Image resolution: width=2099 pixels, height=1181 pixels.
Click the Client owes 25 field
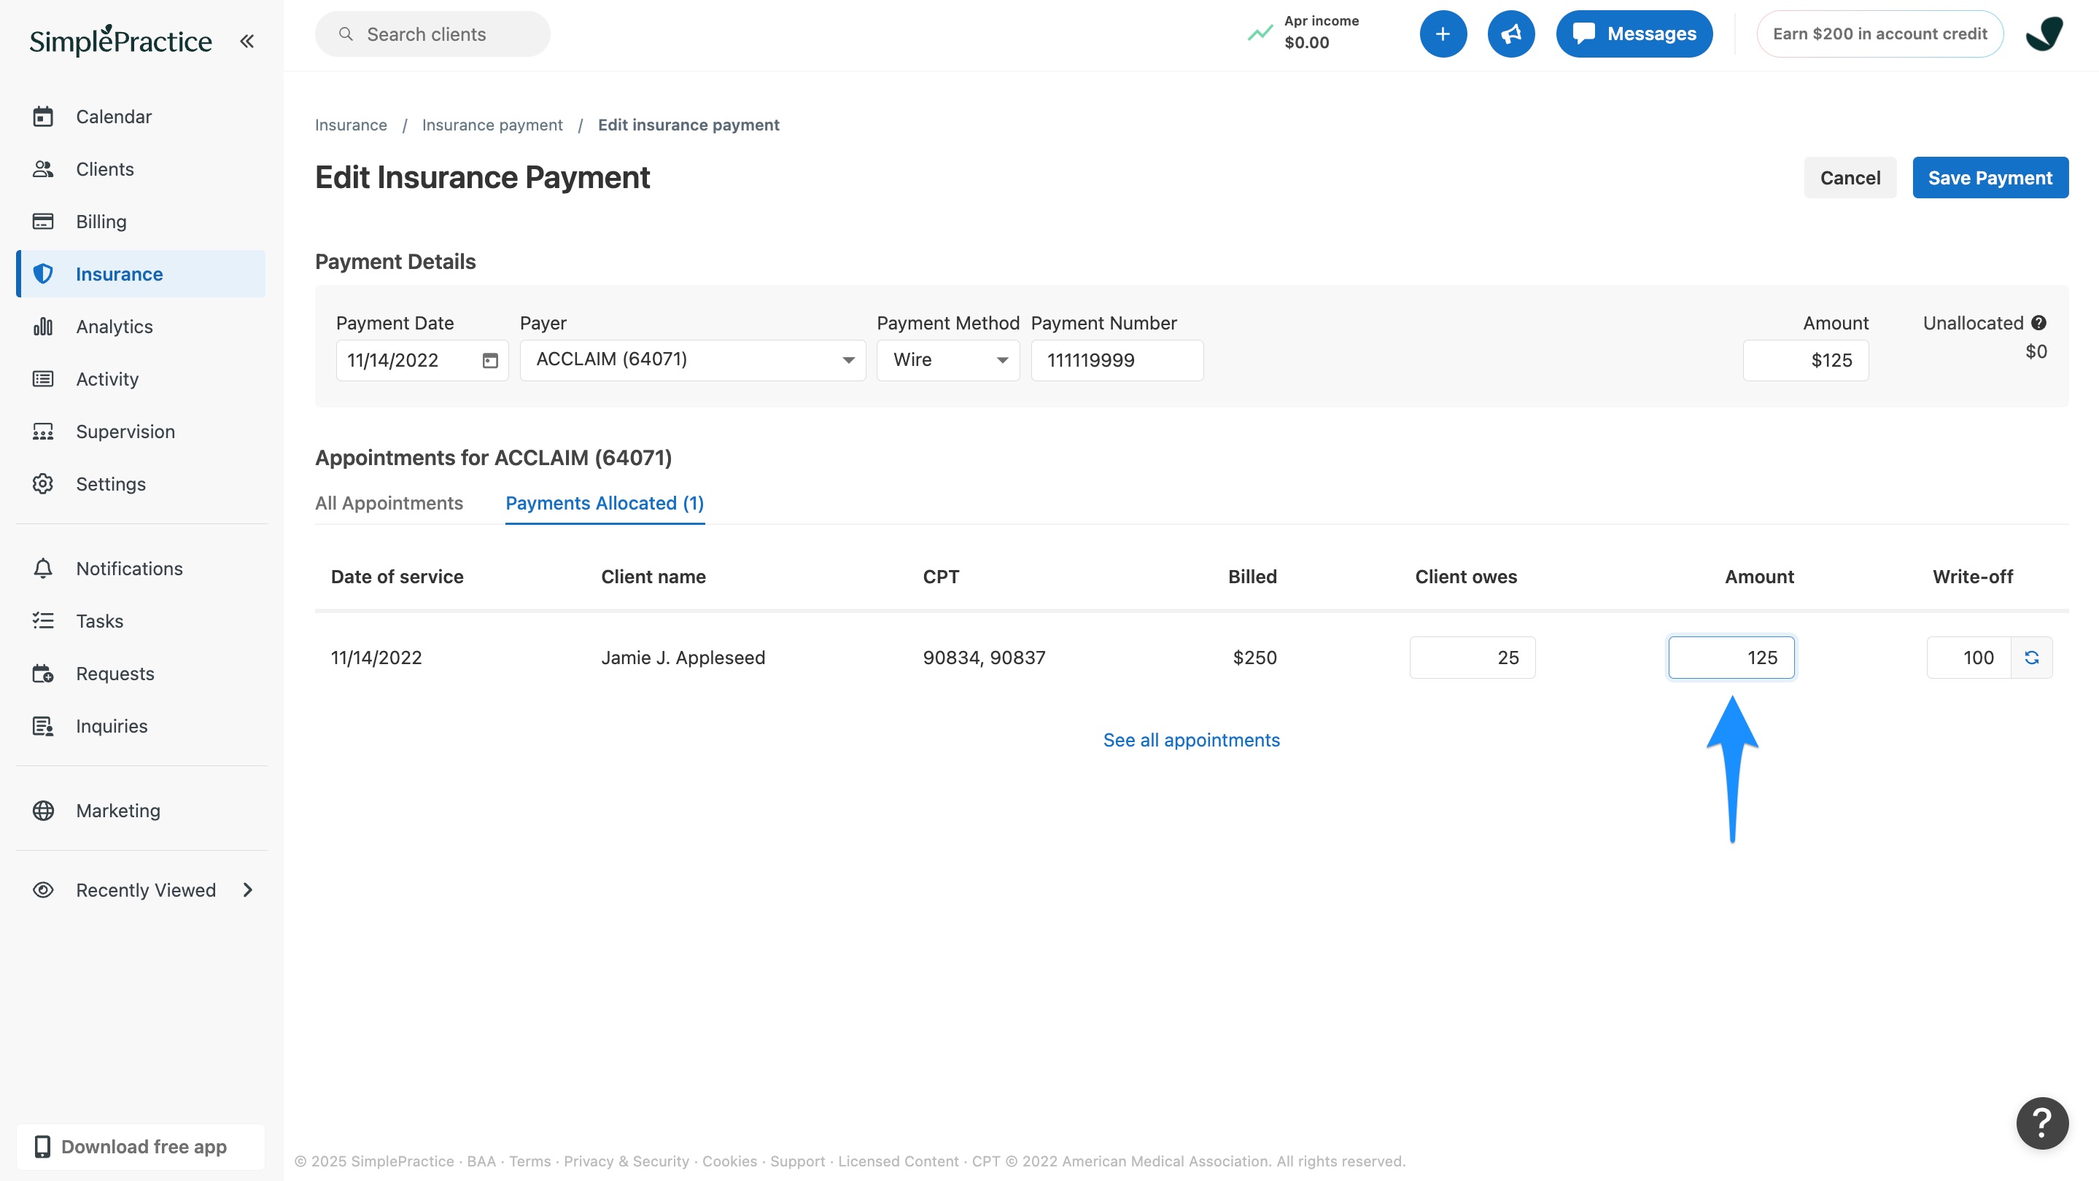[x=1473, y=658]
